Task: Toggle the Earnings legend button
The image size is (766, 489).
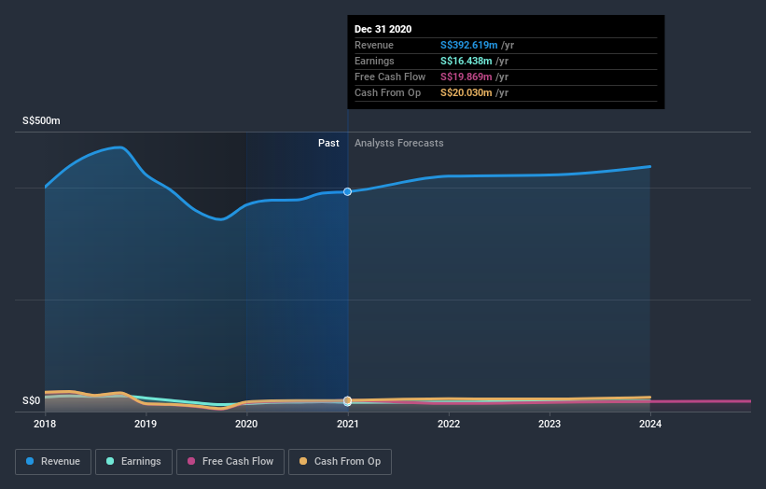Action: [x=133, y=462]
